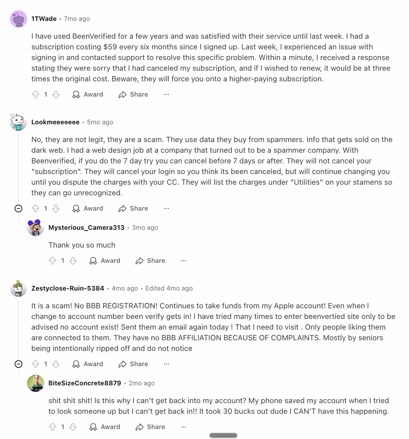The image size is (409, 439).
Task: Click the Award icon on 1TWade's comment
Action: [76, 94]
